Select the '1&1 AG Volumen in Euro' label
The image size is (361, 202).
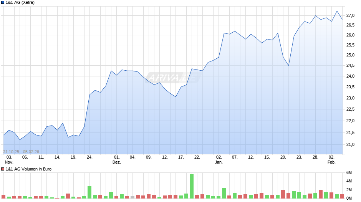click(28, 169)
